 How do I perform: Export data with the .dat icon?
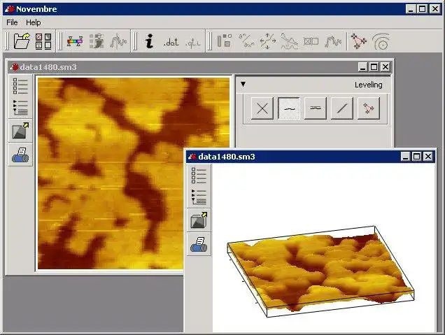point(171,42)
